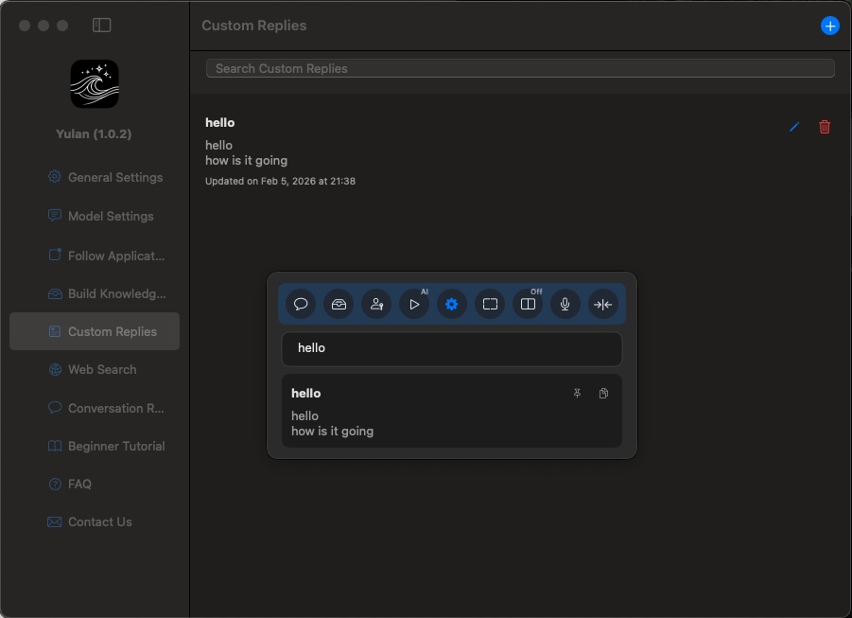The width and height of the screenshot is (852, 618).
Task: Start the AI play function on the toolbar
Action: pos(414,304)
